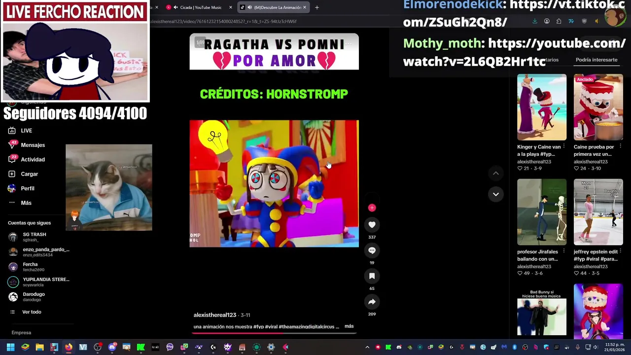Go to previous video with up arrow
The image size is (631, 355).
tap(496, 173)
